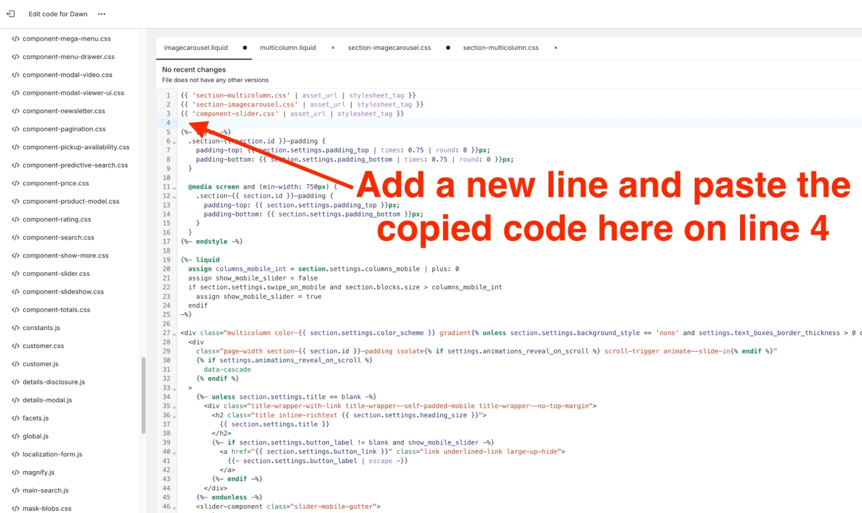Click the code icon next to component-rating.css
The height and width of the screenshot is (513, 862).
click(16, 219)
